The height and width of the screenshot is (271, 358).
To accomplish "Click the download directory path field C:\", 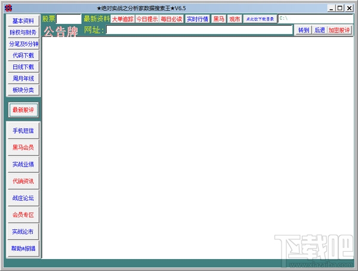I will pyautogui.click(x=316, y=19).
